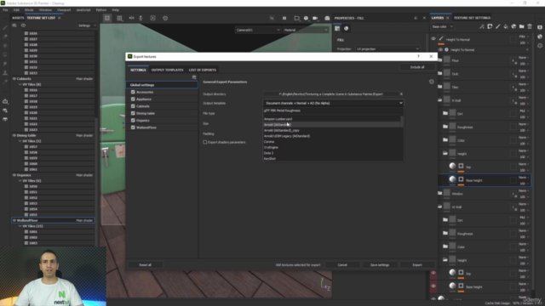Click the globe shader icon in right dock
The image size is (545, 306).
click(540, 37)
